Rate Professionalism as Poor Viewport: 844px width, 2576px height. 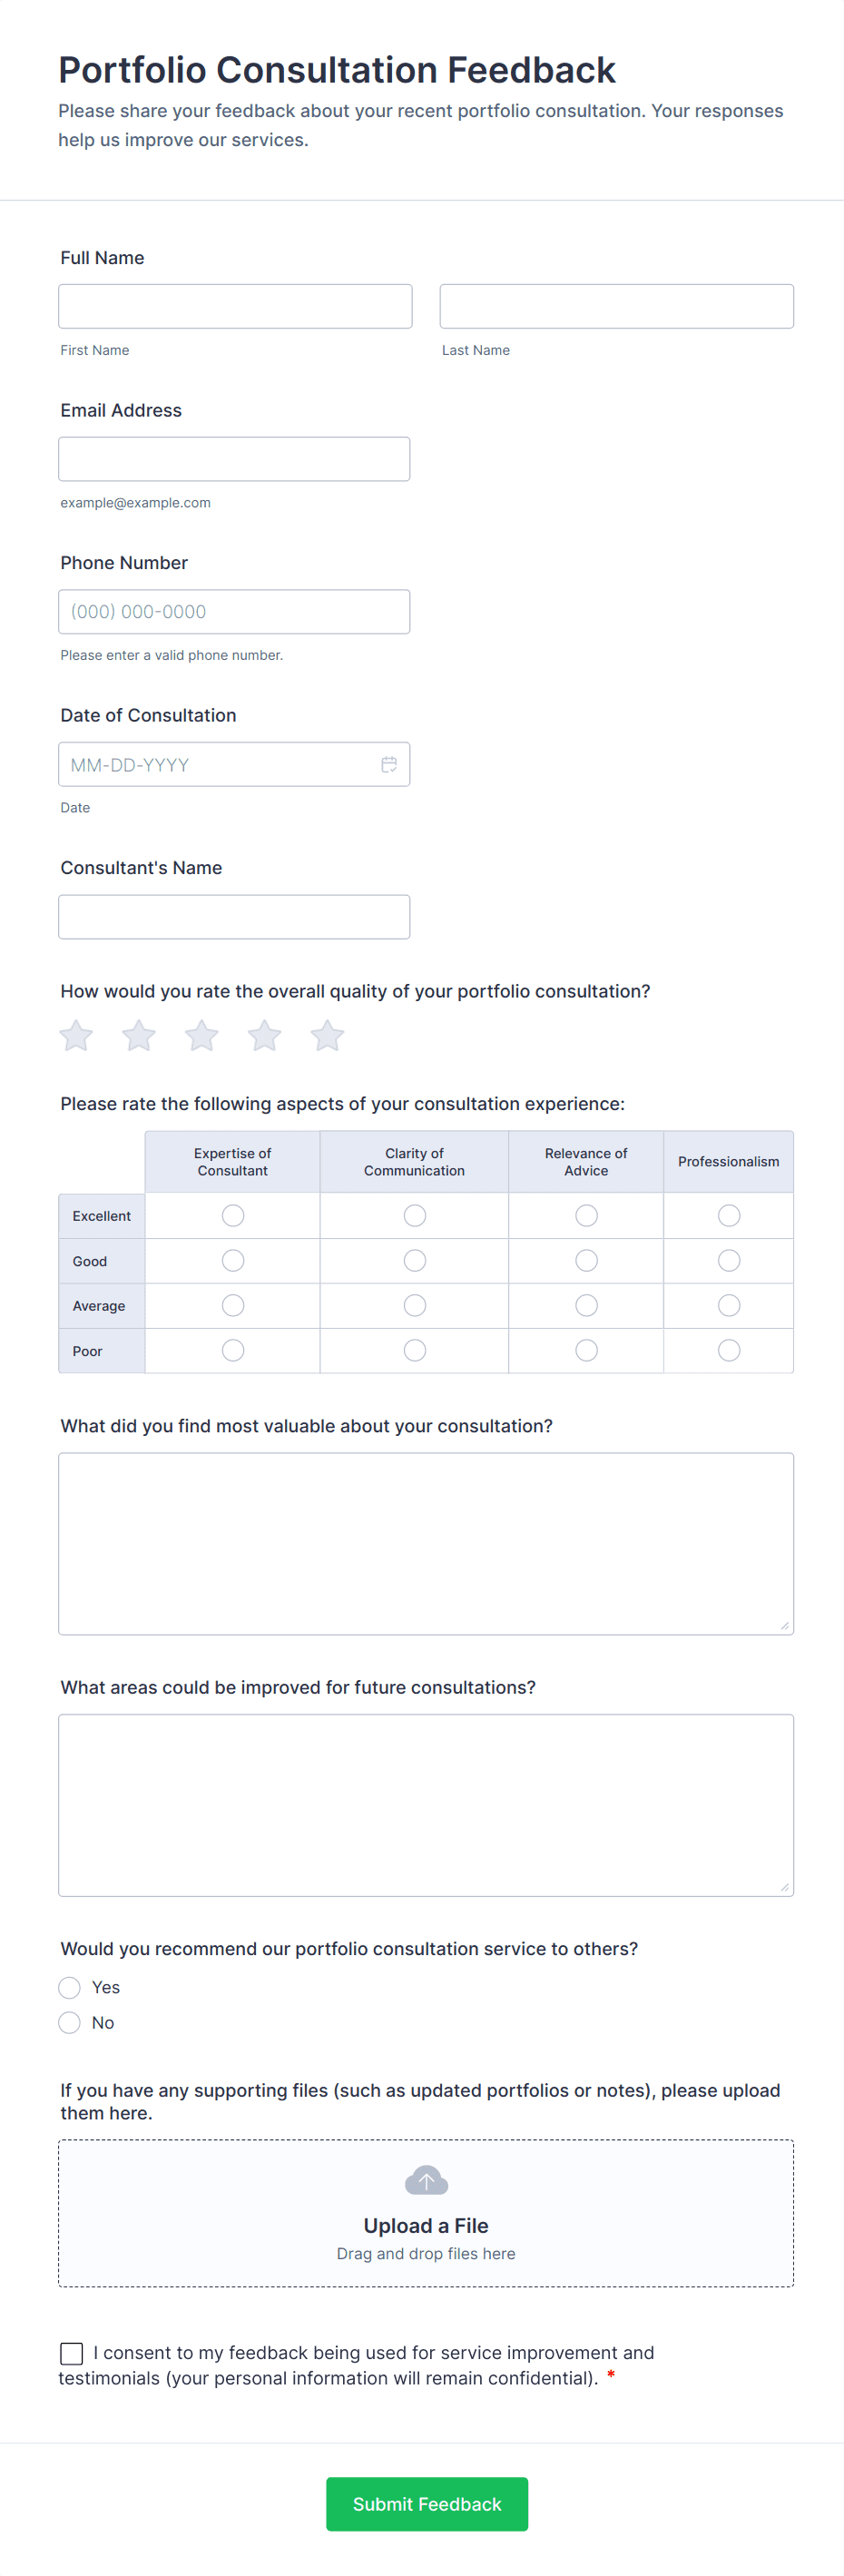(x=729, y=1351)
